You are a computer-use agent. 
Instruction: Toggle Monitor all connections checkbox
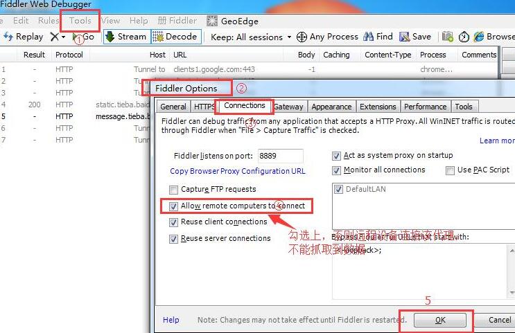click(336, 170)
